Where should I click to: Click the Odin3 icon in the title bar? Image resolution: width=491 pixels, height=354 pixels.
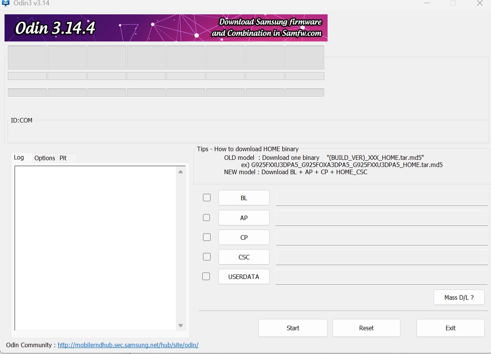coord(5,3)
